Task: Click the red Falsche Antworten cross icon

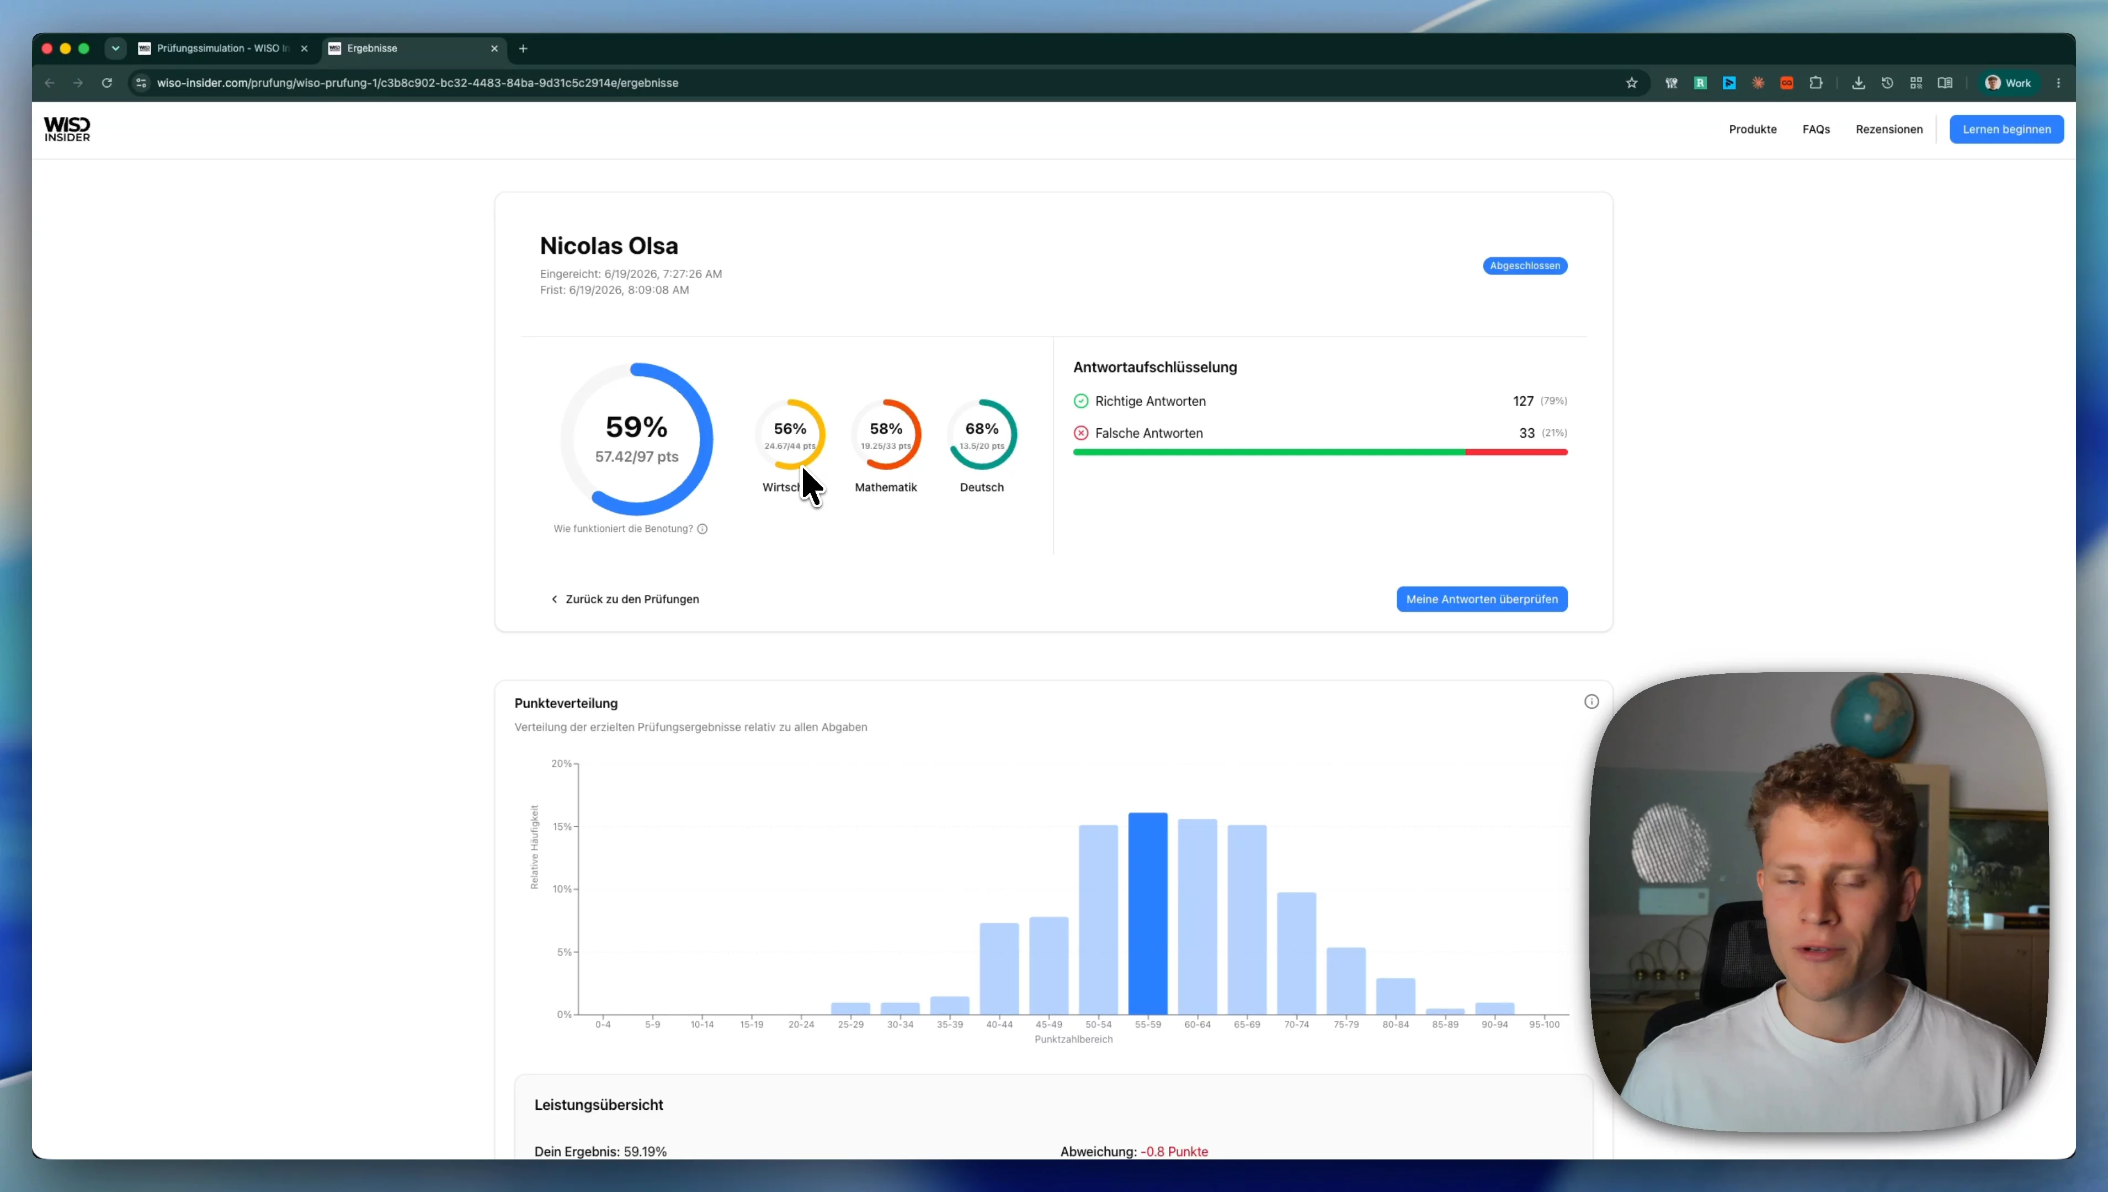Action: pyautogui.click(x=1080, y=433)
